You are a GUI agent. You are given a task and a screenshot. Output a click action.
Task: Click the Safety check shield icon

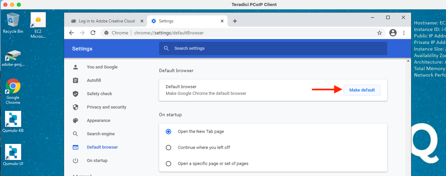[76, 94]
